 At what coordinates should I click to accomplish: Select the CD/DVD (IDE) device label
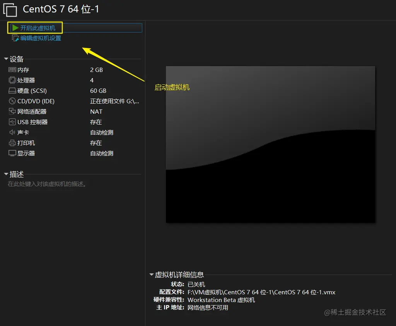point(36,101)
